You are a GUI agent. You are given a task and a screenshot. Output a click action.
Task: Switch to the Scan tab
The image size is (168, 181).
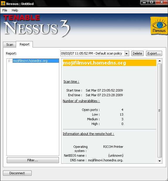point(10,45)
